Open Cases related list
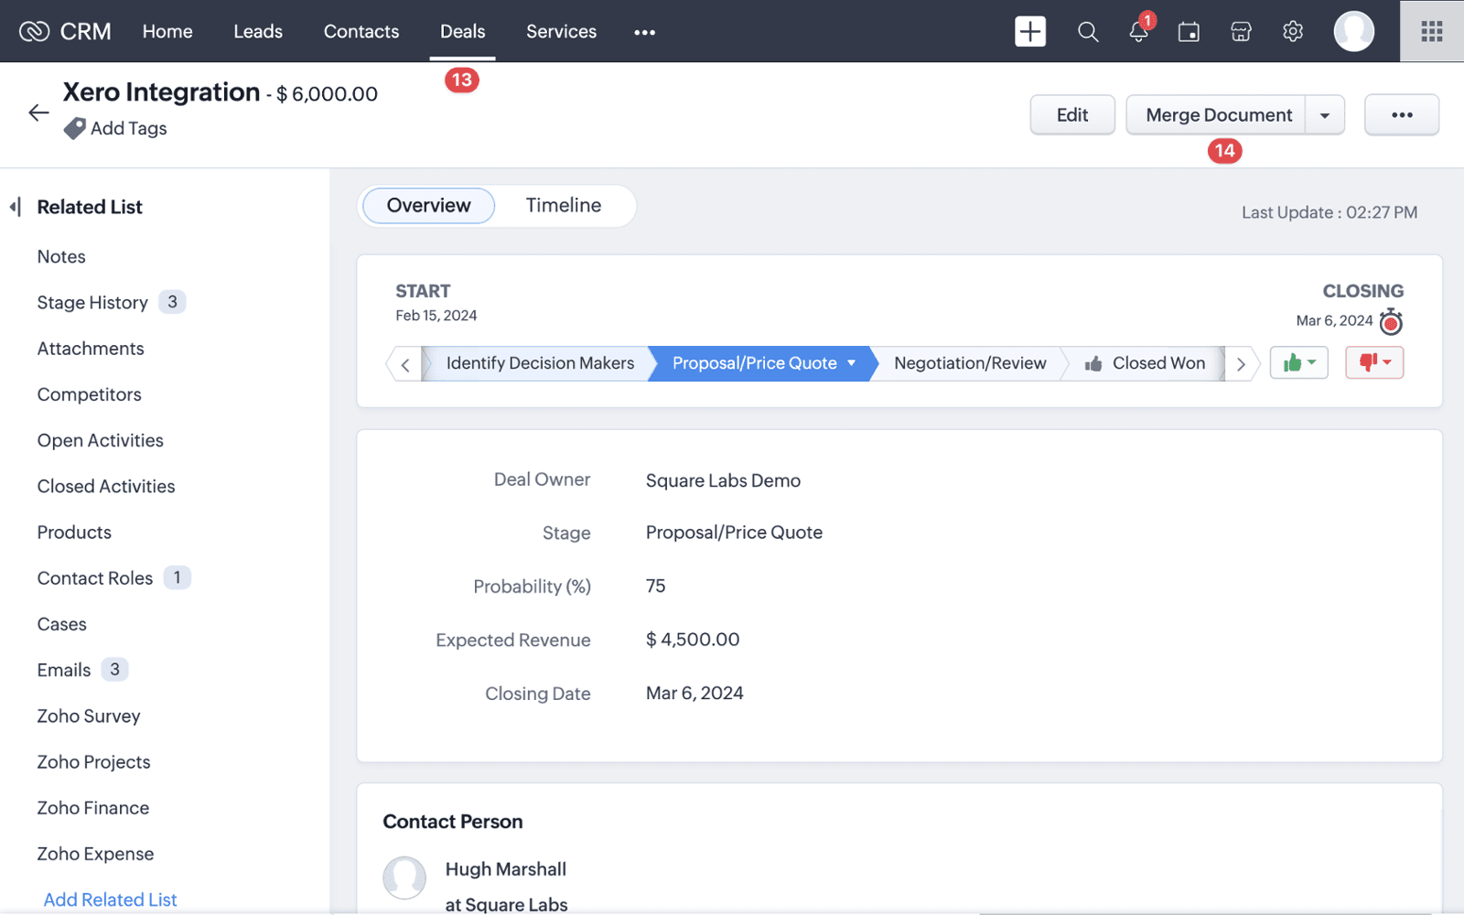Image resolution: width=1464 pixels, height=915 pixels. point(62,624)
